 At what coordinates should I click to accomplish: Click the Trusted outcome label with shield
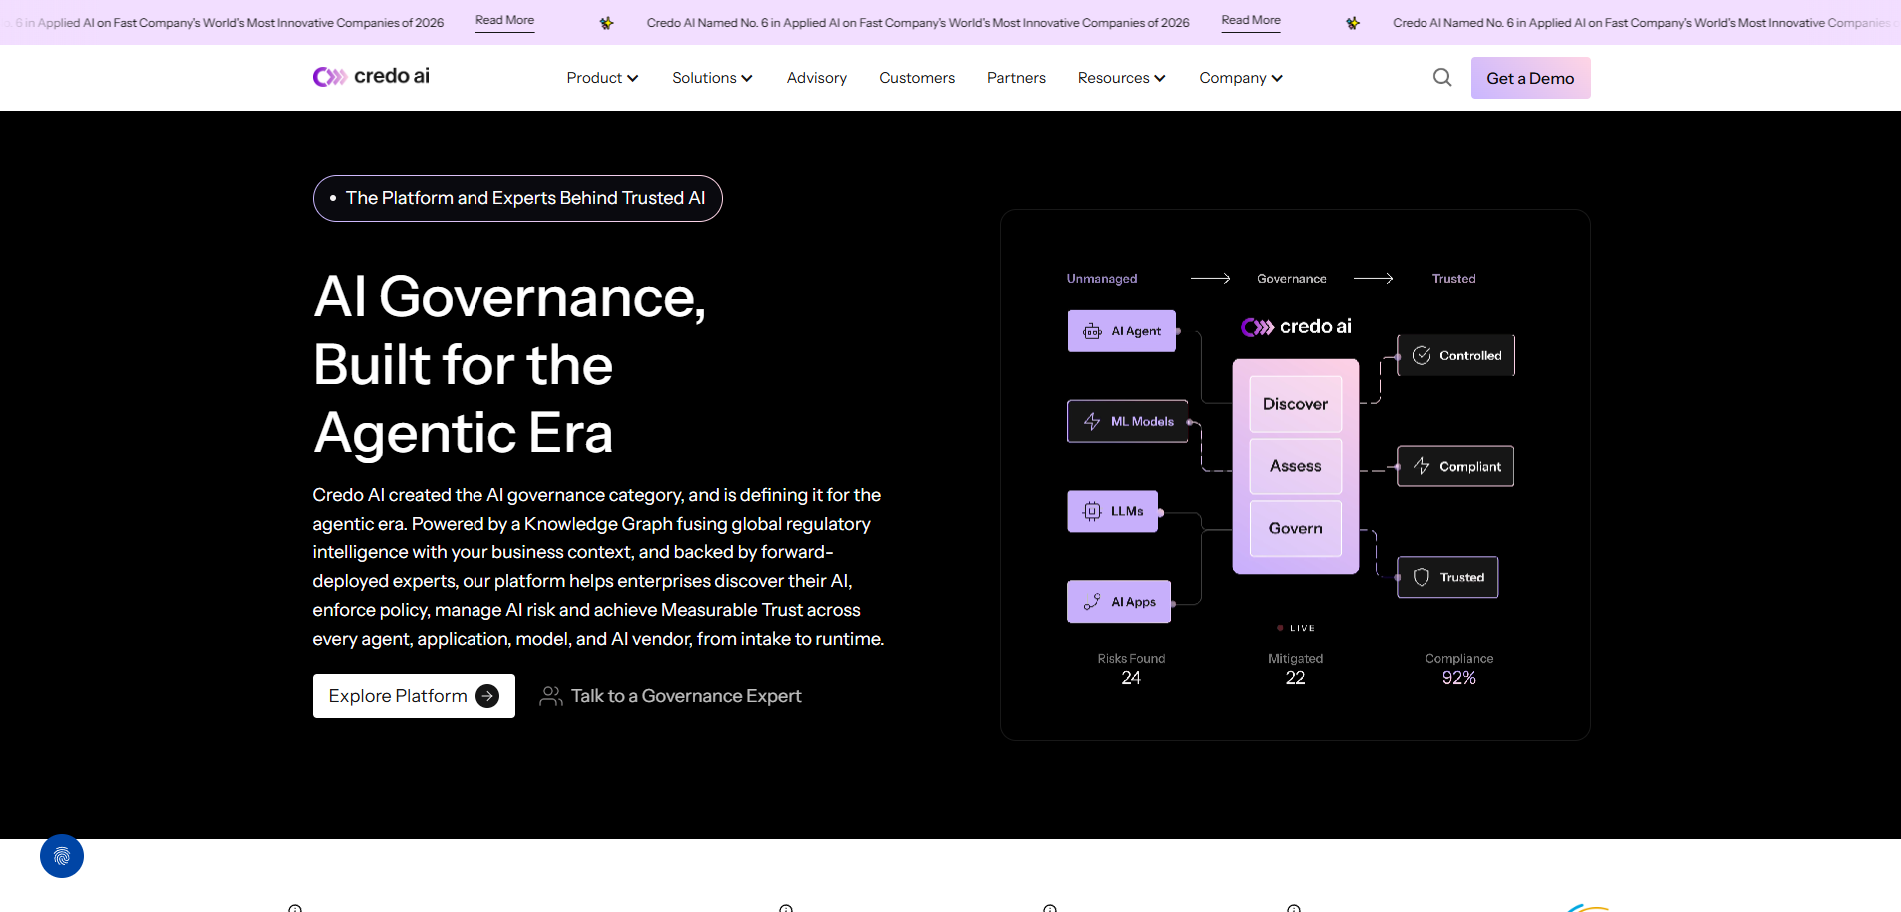coord(1447,577)
